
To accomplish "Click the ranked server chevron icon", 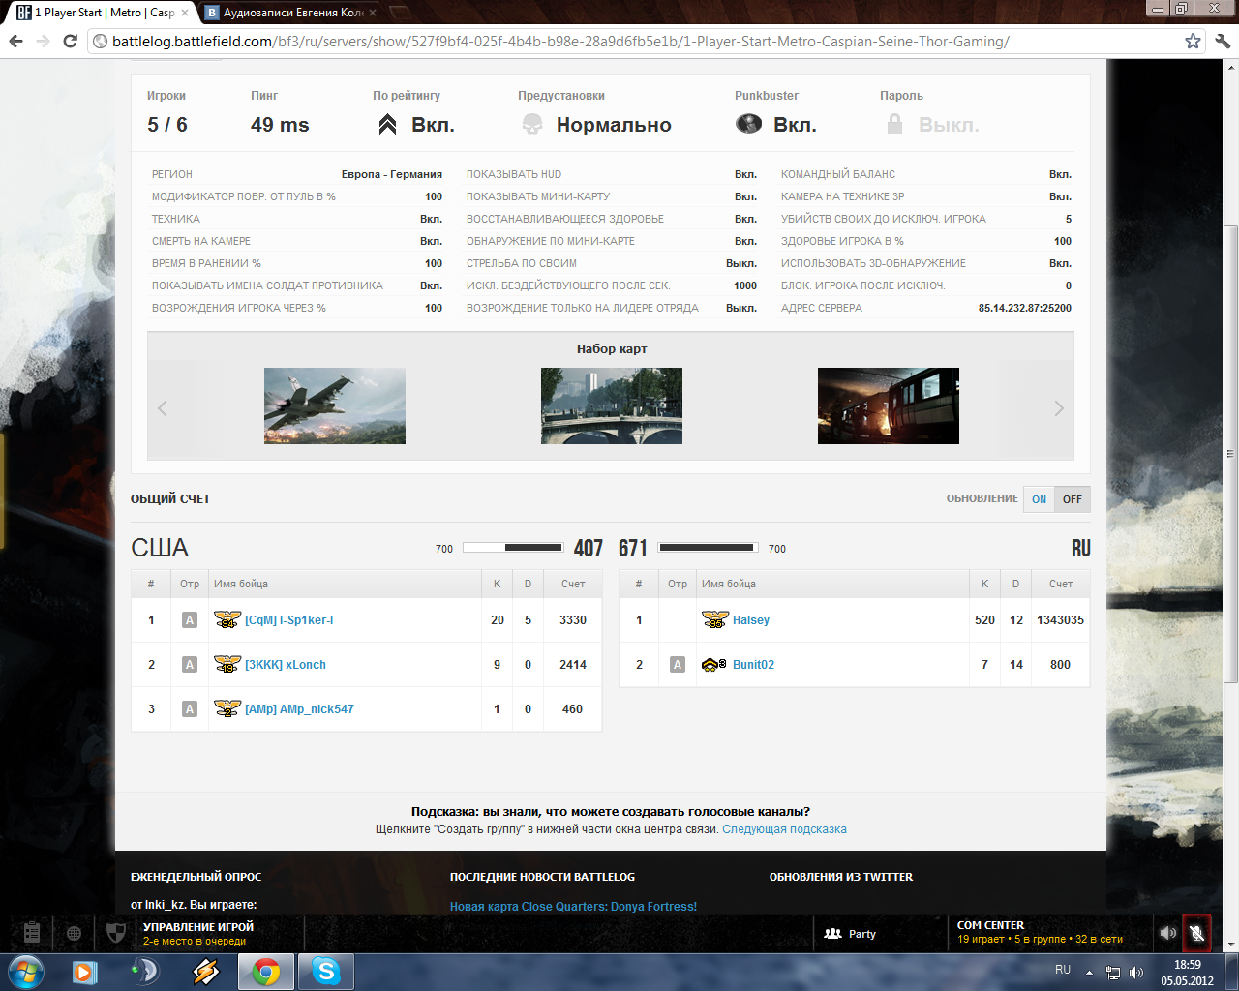I will point(387,124).
